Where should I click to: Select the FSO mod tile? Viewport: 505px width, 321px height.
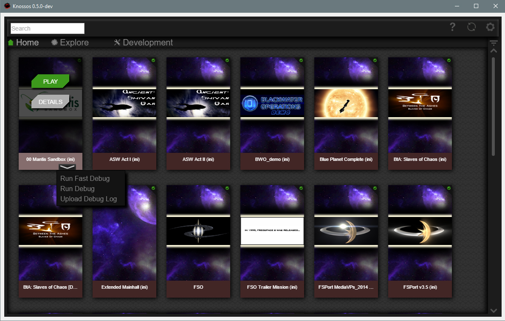198,241
